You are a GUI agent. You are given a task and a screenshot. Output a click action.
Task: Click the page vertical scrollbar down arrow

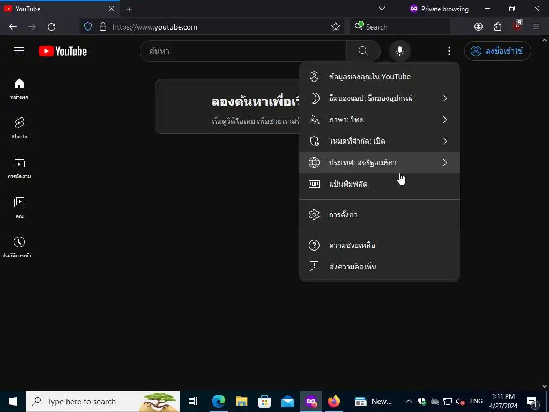click(x=544, y=386)
